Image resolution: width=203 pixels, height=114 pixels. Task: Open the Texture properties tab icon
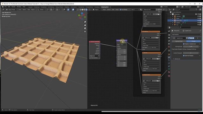[x=169, y=76]
